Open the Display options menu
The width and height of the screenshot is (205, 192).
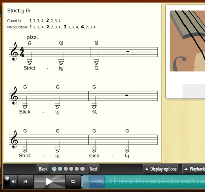pyautogui.click(x=161, y=169)
